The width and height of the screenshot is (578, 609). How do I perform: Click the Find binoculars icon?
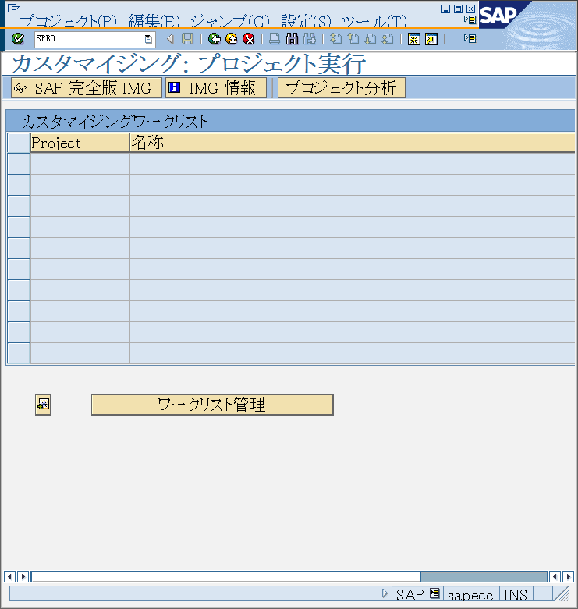pyautogui.click(x=292, y=39)
